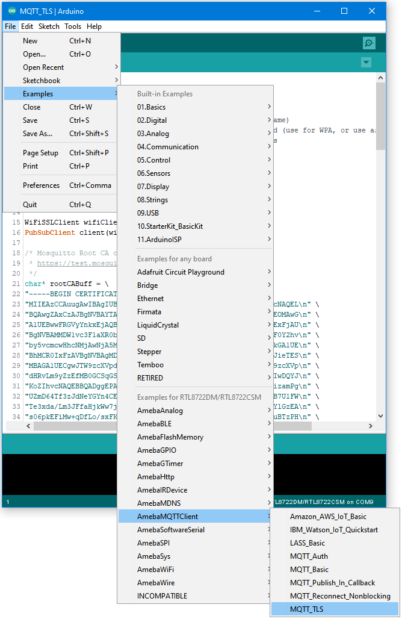
Task: Choose Close in File menu
Action: click(x=61, y=107)
